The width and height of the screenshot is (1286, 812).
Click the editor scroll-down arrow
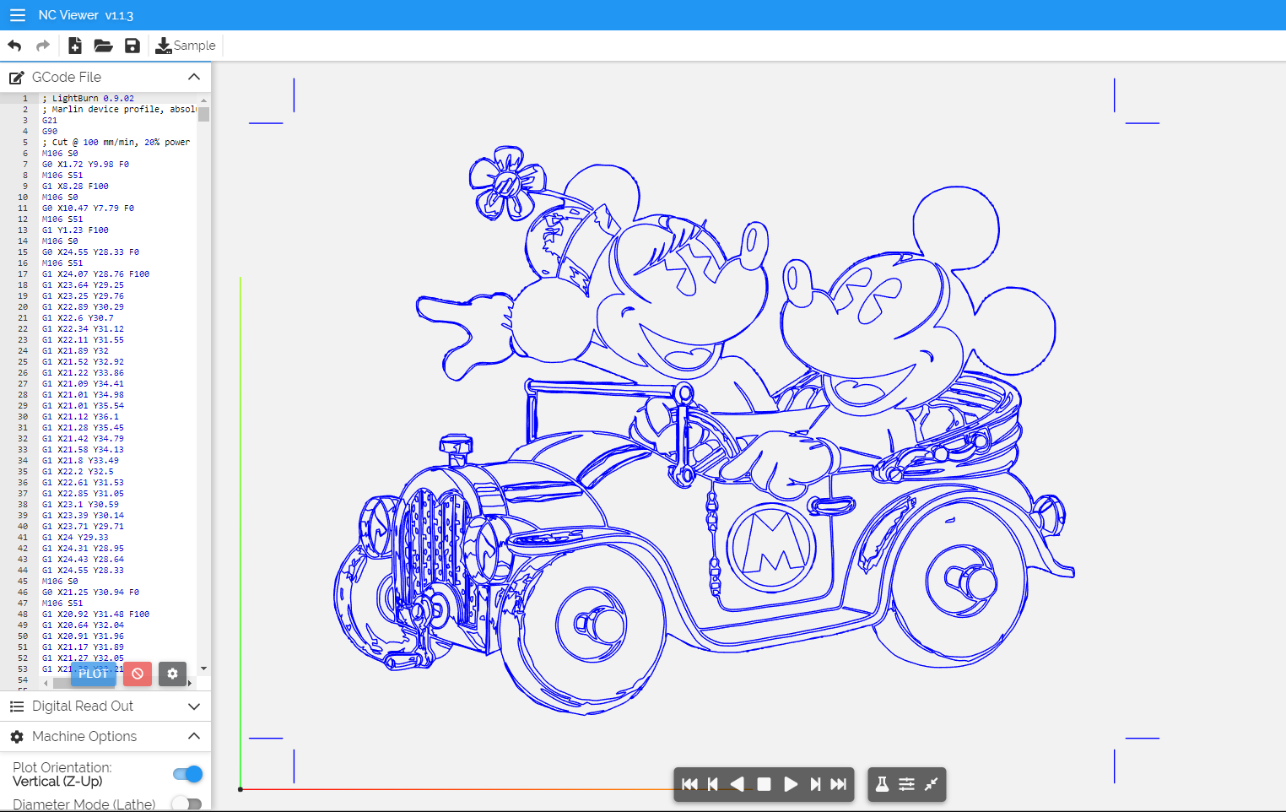[203, 669]
